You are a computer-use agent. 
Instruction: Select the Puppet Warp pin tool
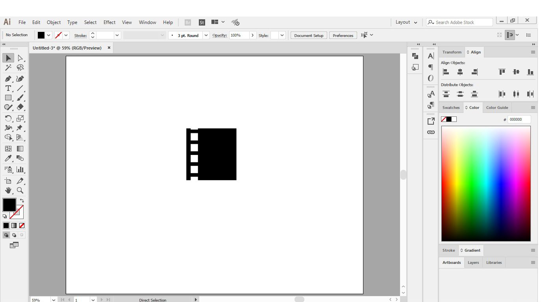point(20,128)
